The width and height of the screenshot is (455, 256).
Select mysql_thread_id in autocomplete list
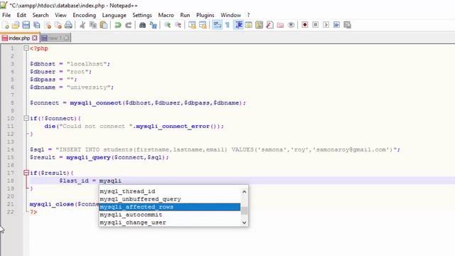[170, 191]
